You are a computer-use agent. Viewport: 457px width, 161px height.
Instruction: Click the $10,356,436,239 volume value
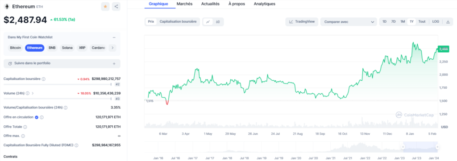[107, 93]
